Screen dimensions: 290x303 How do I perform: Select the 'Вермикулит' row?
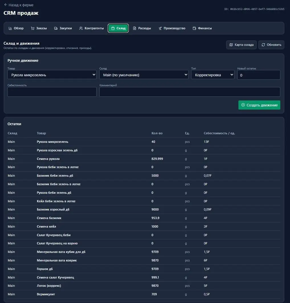(144, 294)
